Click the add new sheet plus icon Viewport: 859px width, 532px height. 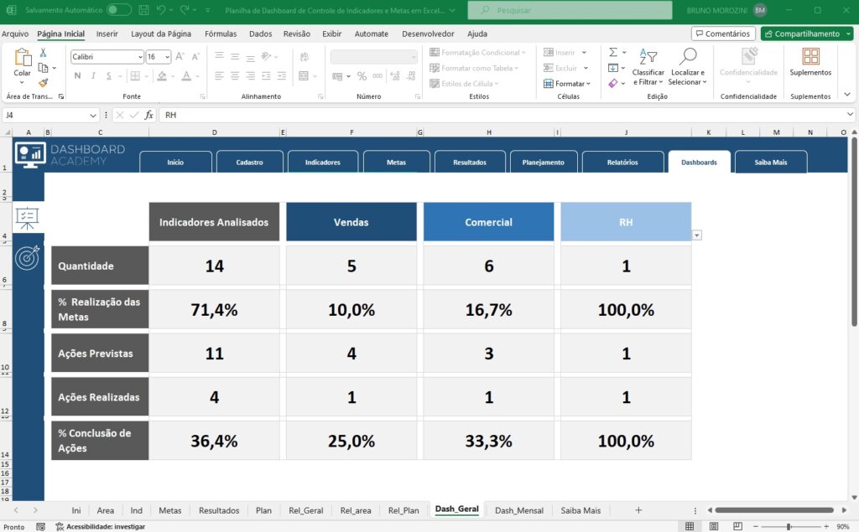pos(638,510)
